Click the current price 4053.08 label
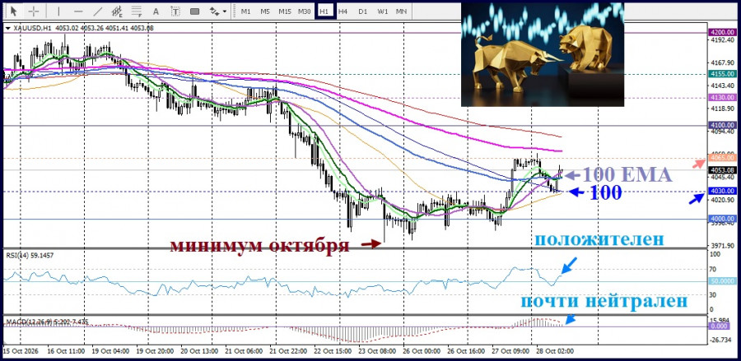Viewport: 741px width, 361px height. coord(723,170)
